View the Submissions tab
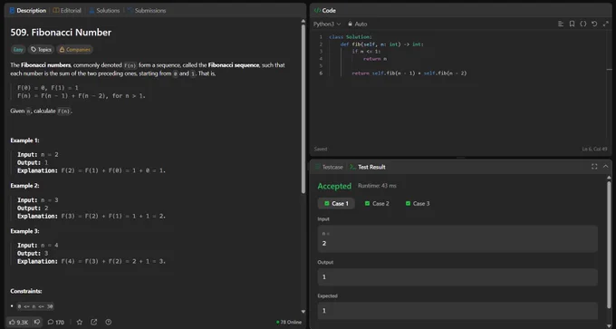The height and width of the screenshot is (329, 616). (x=147, y=11)
